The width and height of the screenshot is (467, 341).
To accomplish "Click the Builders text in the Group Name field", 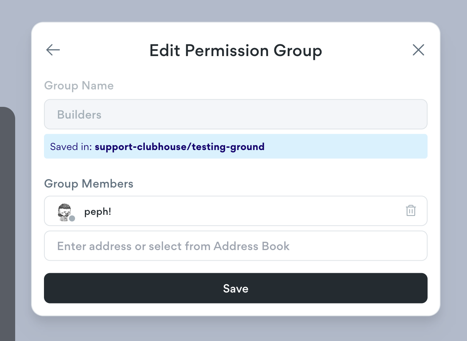I will coord(79,114).
